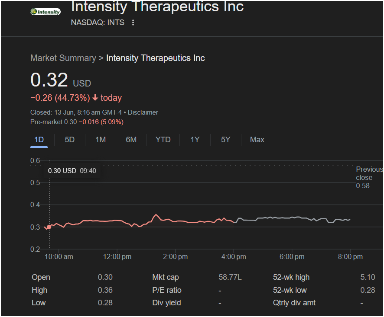Click the Intensity Therapeutics Inc page title

click(x=157, y=6)
